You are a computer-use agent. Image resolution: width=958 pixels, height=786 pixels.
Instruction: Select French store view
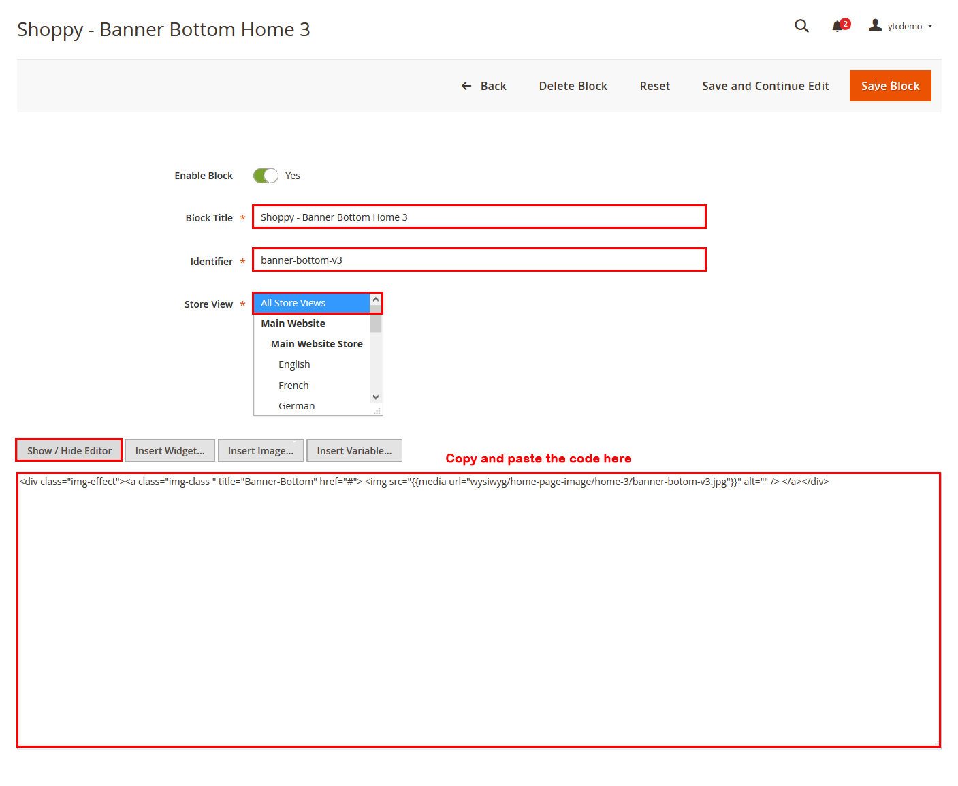click(312, 386)
